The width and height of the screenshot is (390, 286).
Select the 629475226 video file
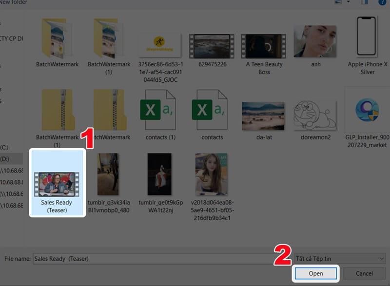212,51
